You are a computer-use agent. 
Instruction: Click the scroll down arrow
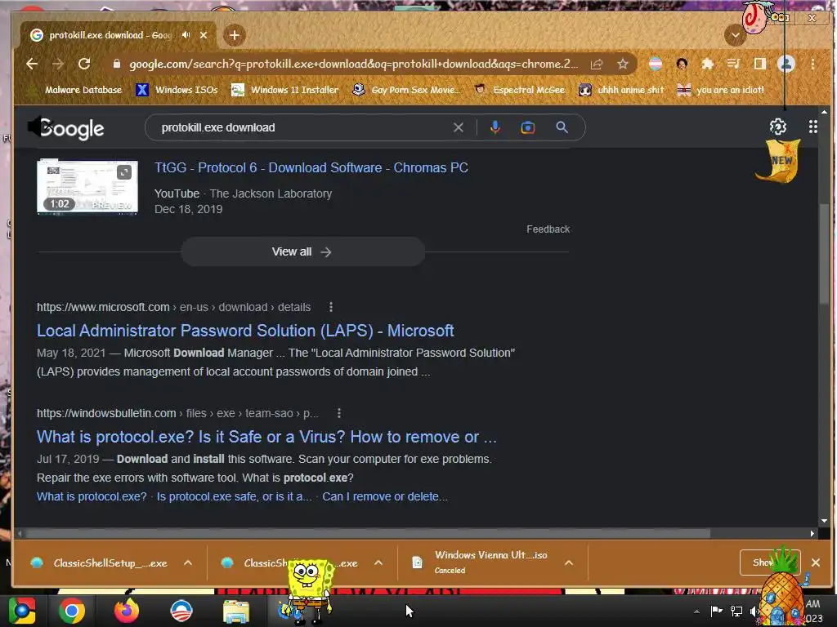tap(824, 521)
